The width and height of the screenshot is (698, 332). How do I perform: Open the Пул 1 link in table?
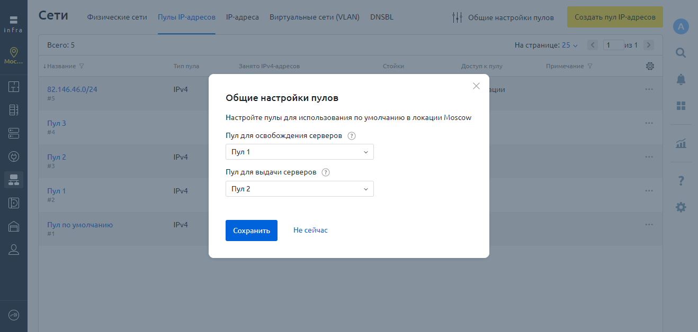pos(57,191)
